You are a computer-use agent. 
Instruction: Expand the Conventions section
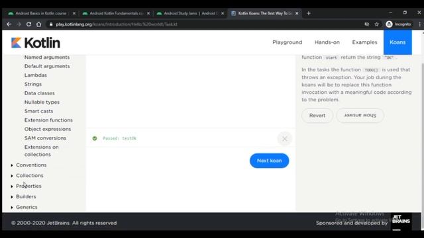[x=31, y=165]
